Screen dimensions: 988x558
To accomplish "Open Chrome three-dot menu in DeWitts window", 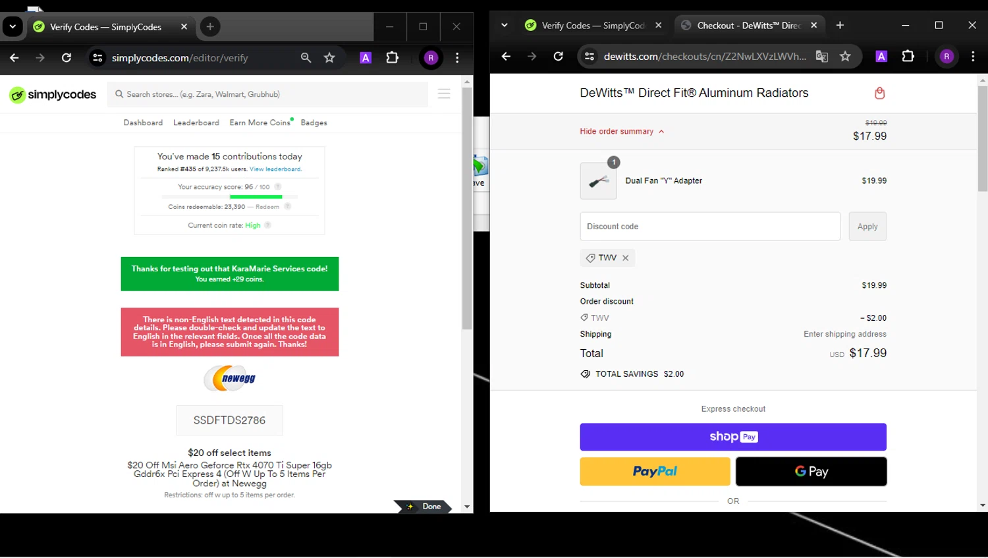I will click(973, 57).
